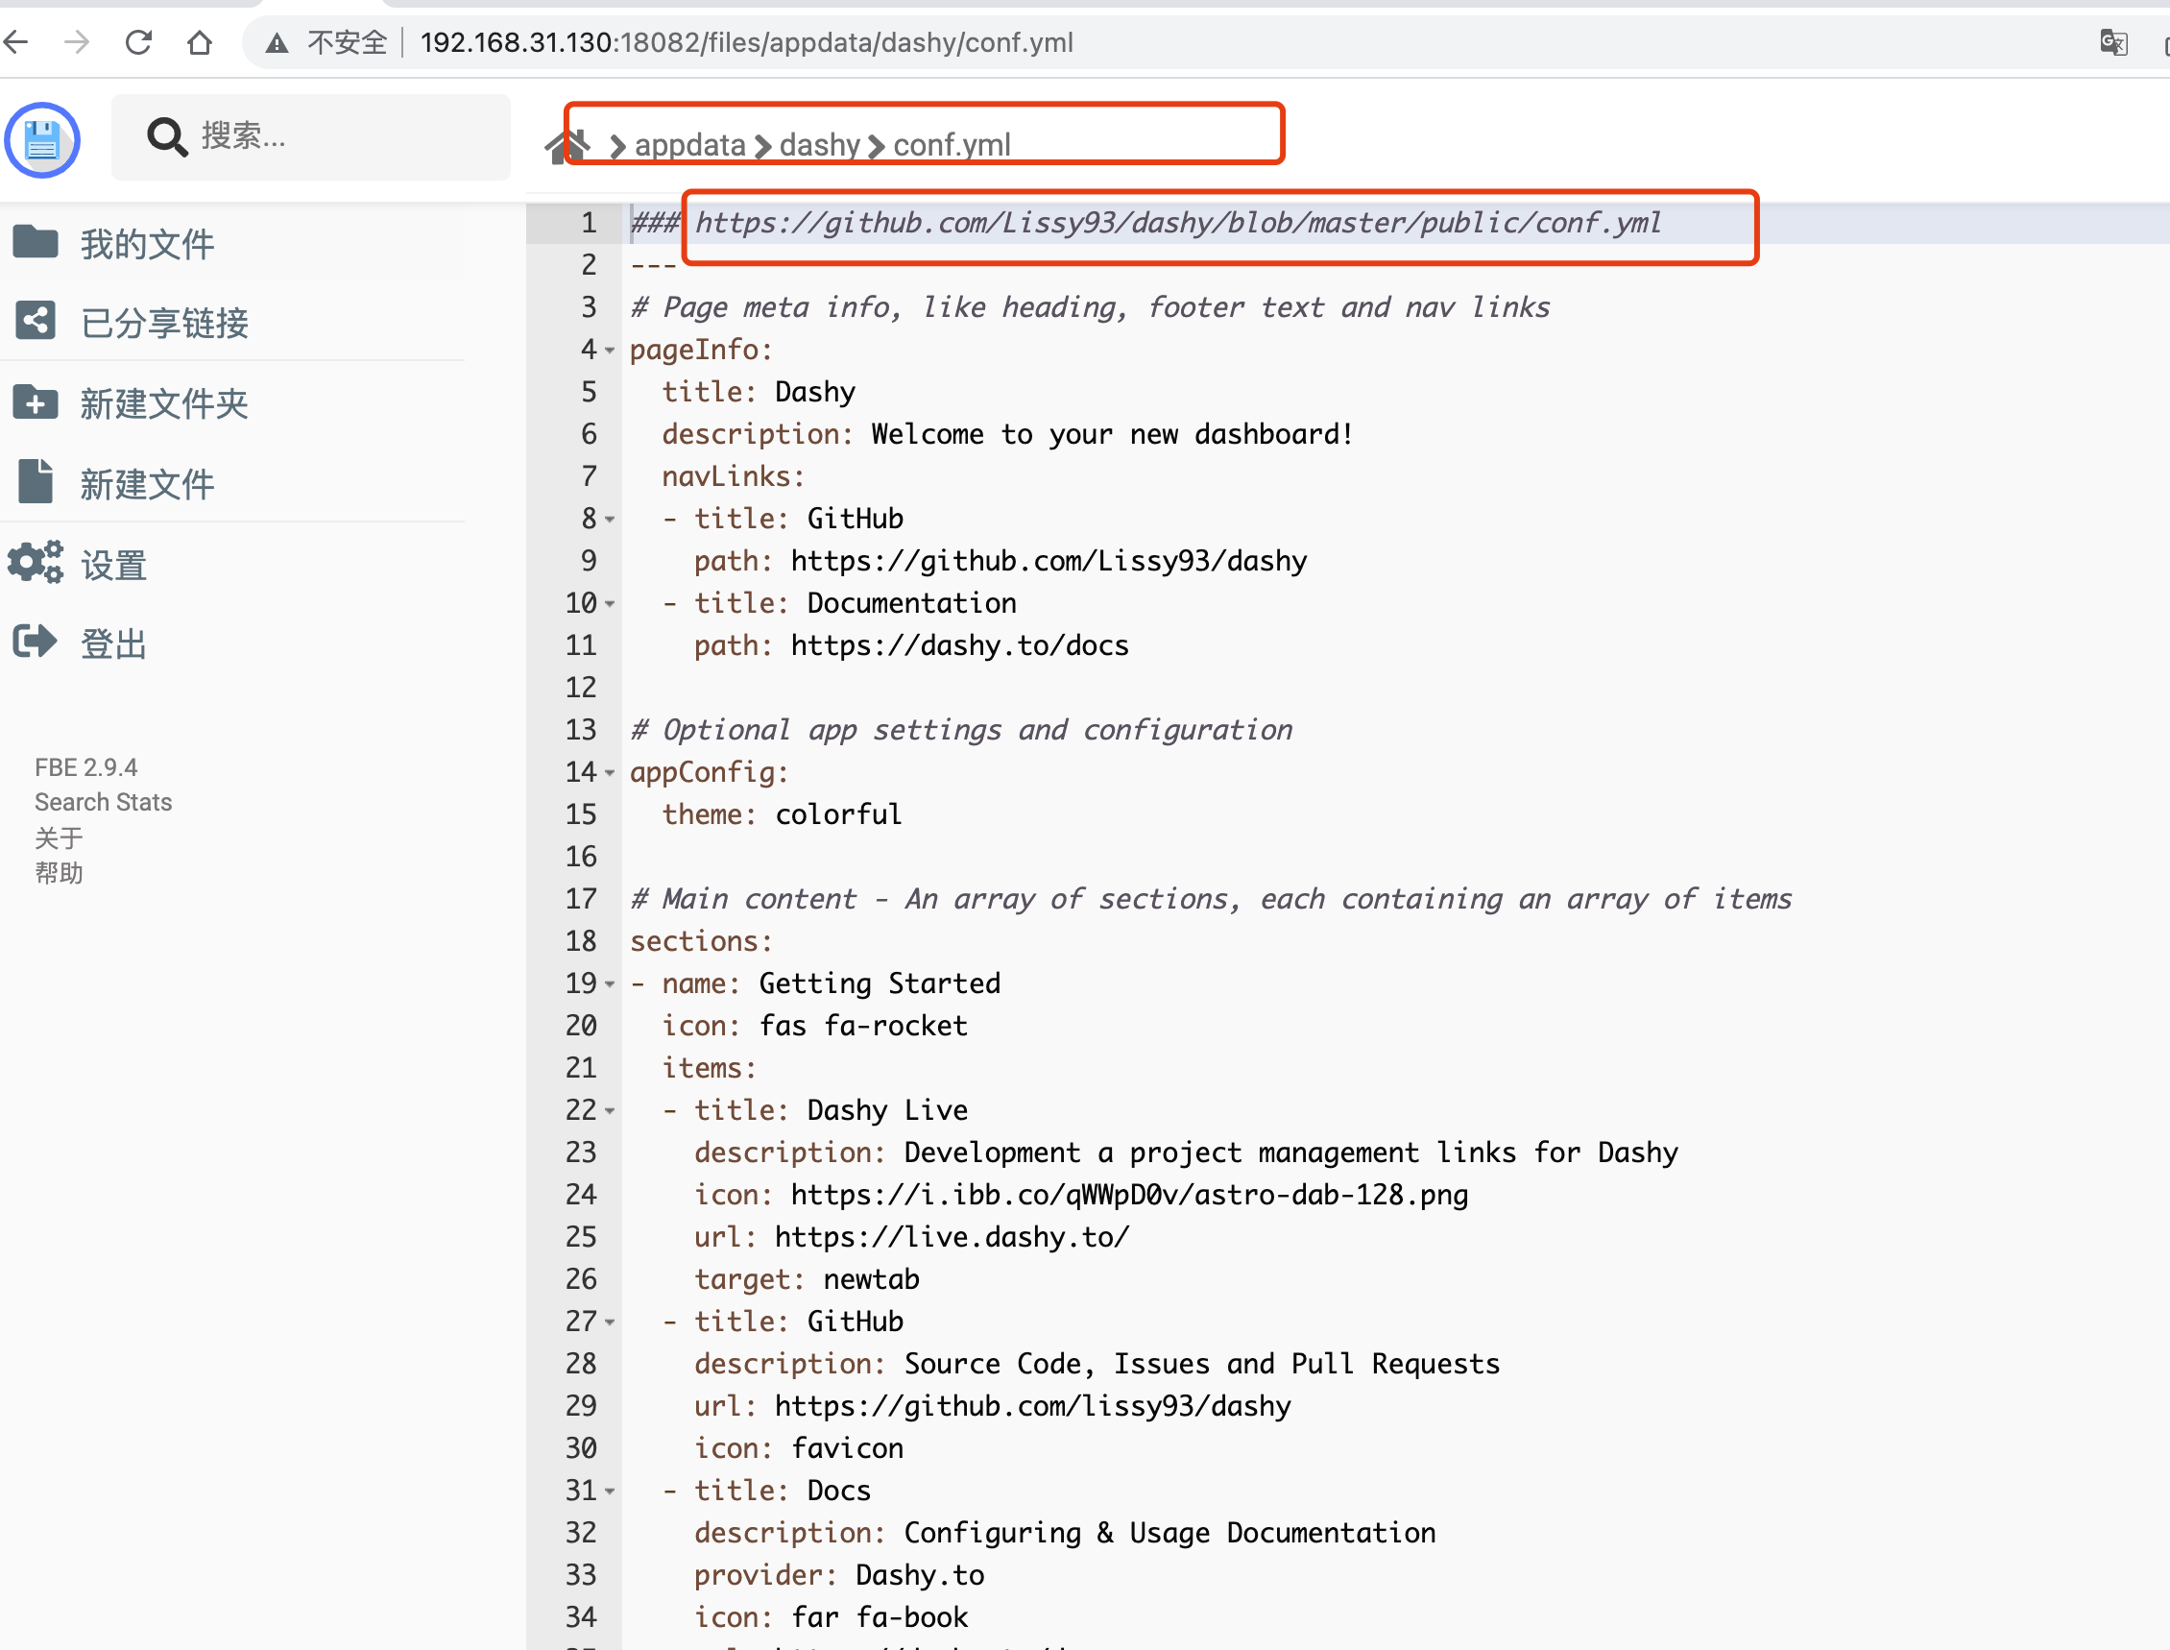The width and height of the screenshot is (2170, 1650).
Task: Collapse the pageInfo fold at line 4
Action: pyautogui.click(x=610, y=351)
